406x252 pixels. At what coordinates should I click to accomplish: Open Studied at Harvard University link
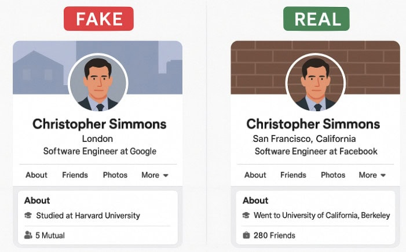pyautogui.click(x=87, y=216)
